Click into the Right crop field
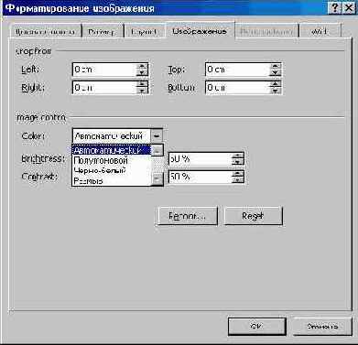 tap(104, 87)
